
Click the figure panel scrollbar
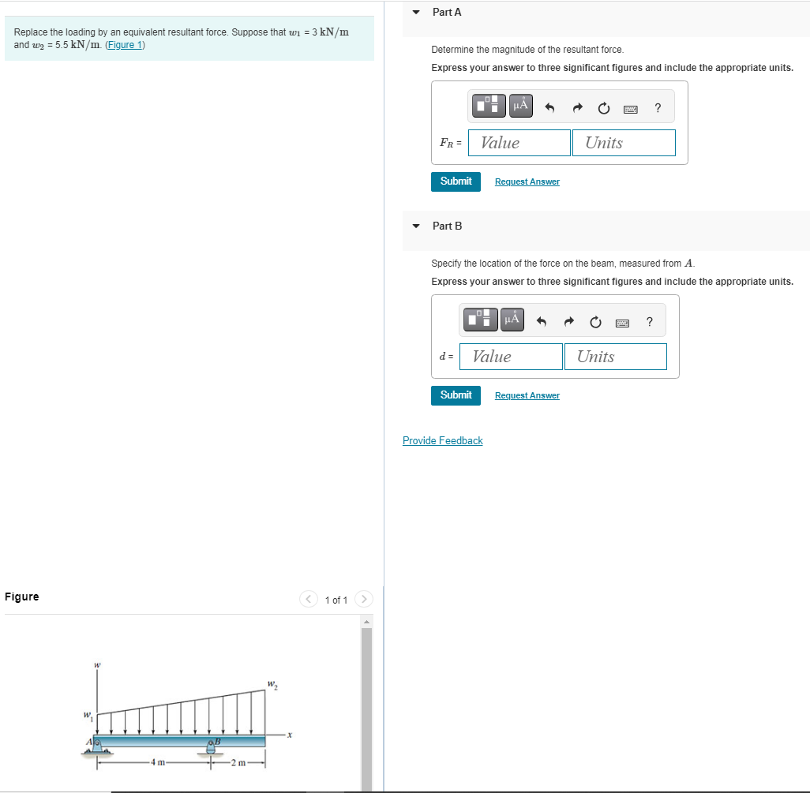pos(366,702)
